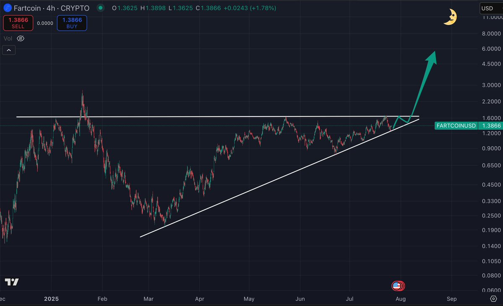Screen dimensions: 503x306
Task: Click the 0.4500 price axis label
Action: (x=491, y=184)
